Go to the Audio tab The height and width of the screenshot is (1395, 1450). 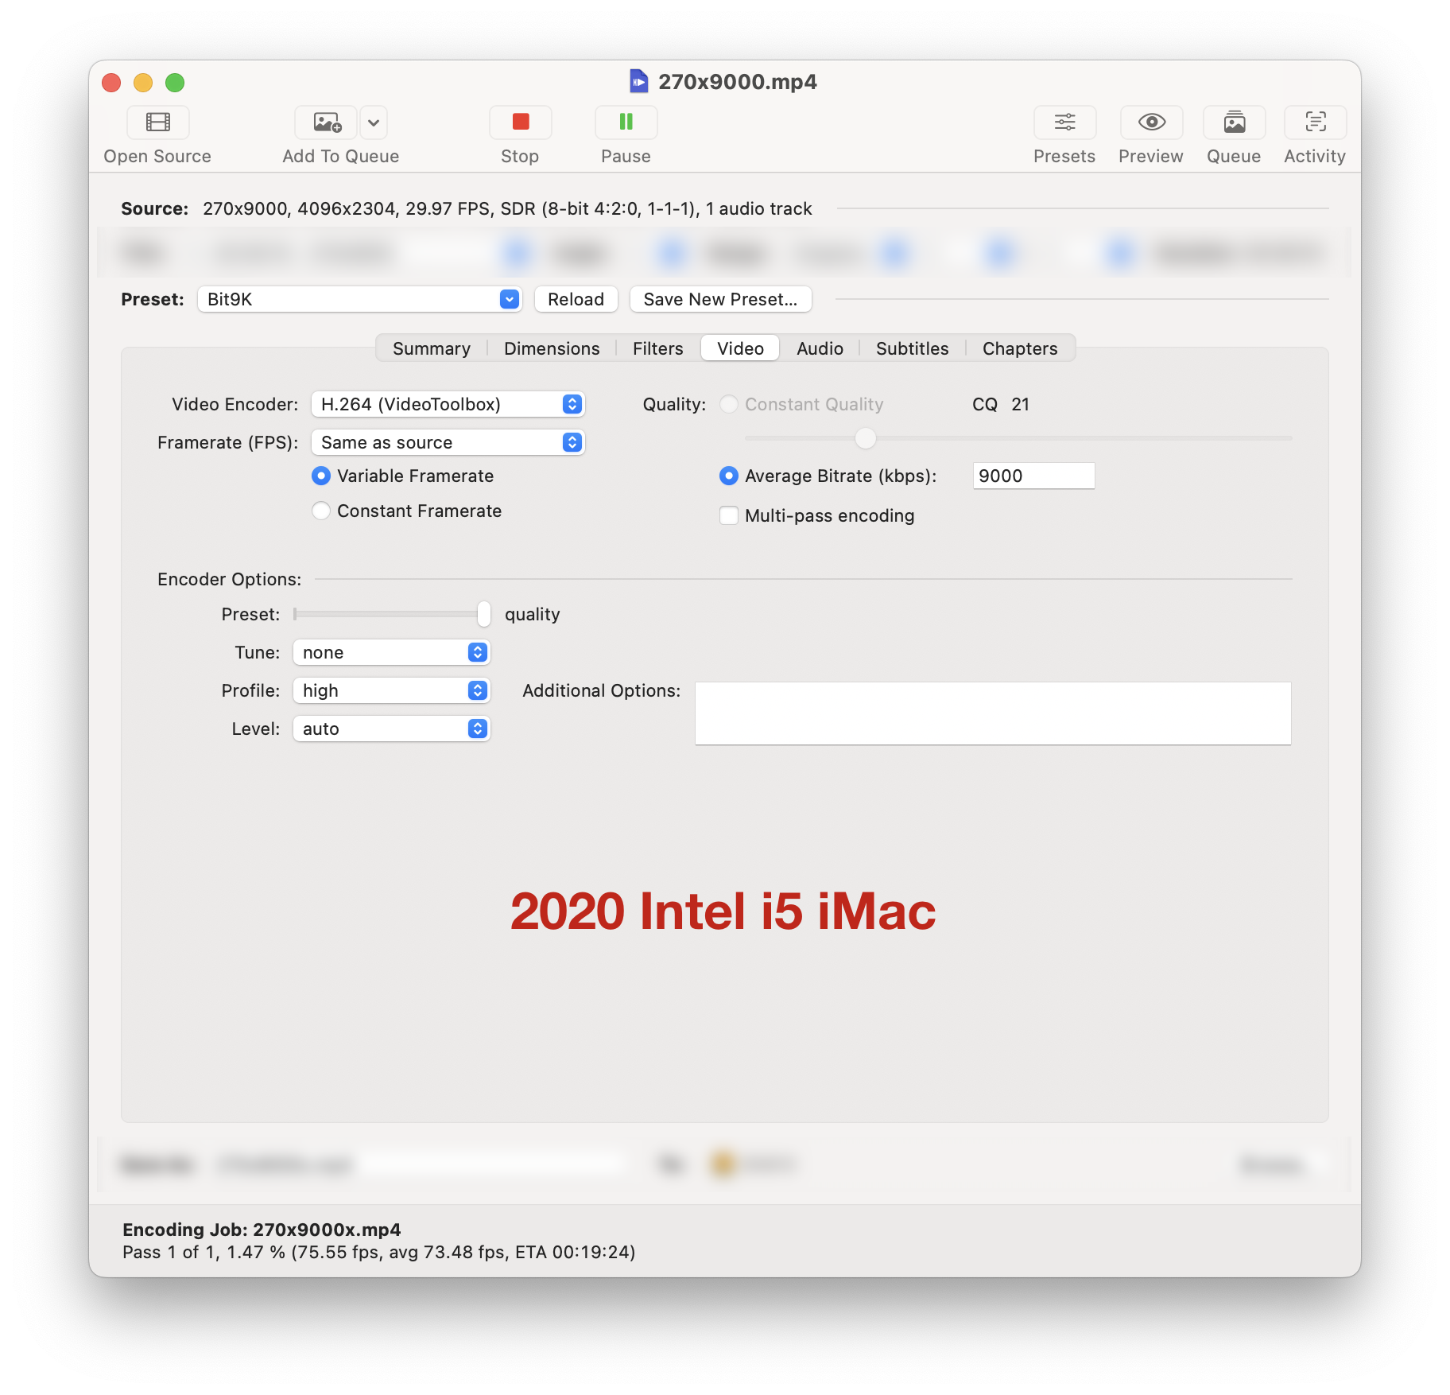(x=820, y=348)
